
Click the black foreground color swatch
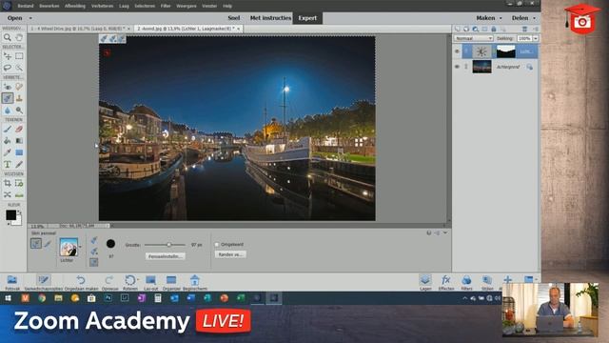10,214
